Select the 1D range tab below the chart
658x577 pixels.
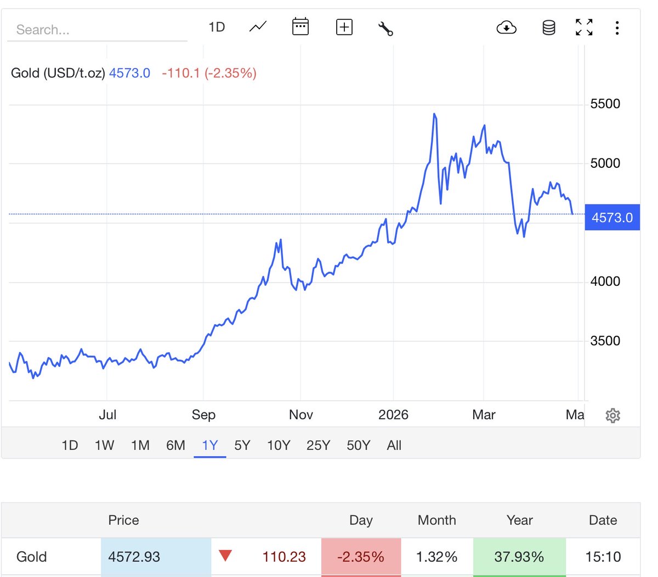(70, 445)
